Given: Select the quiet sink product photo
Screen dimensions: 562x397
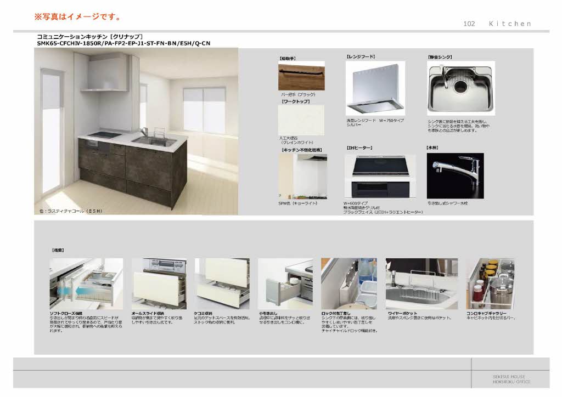Looking at the screenshot, I should 460,88.
